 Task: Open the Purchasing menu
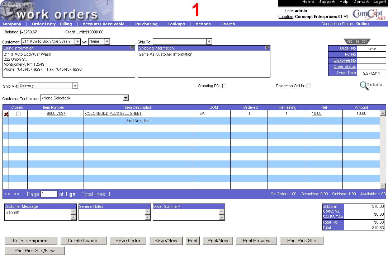click(146, 24)
